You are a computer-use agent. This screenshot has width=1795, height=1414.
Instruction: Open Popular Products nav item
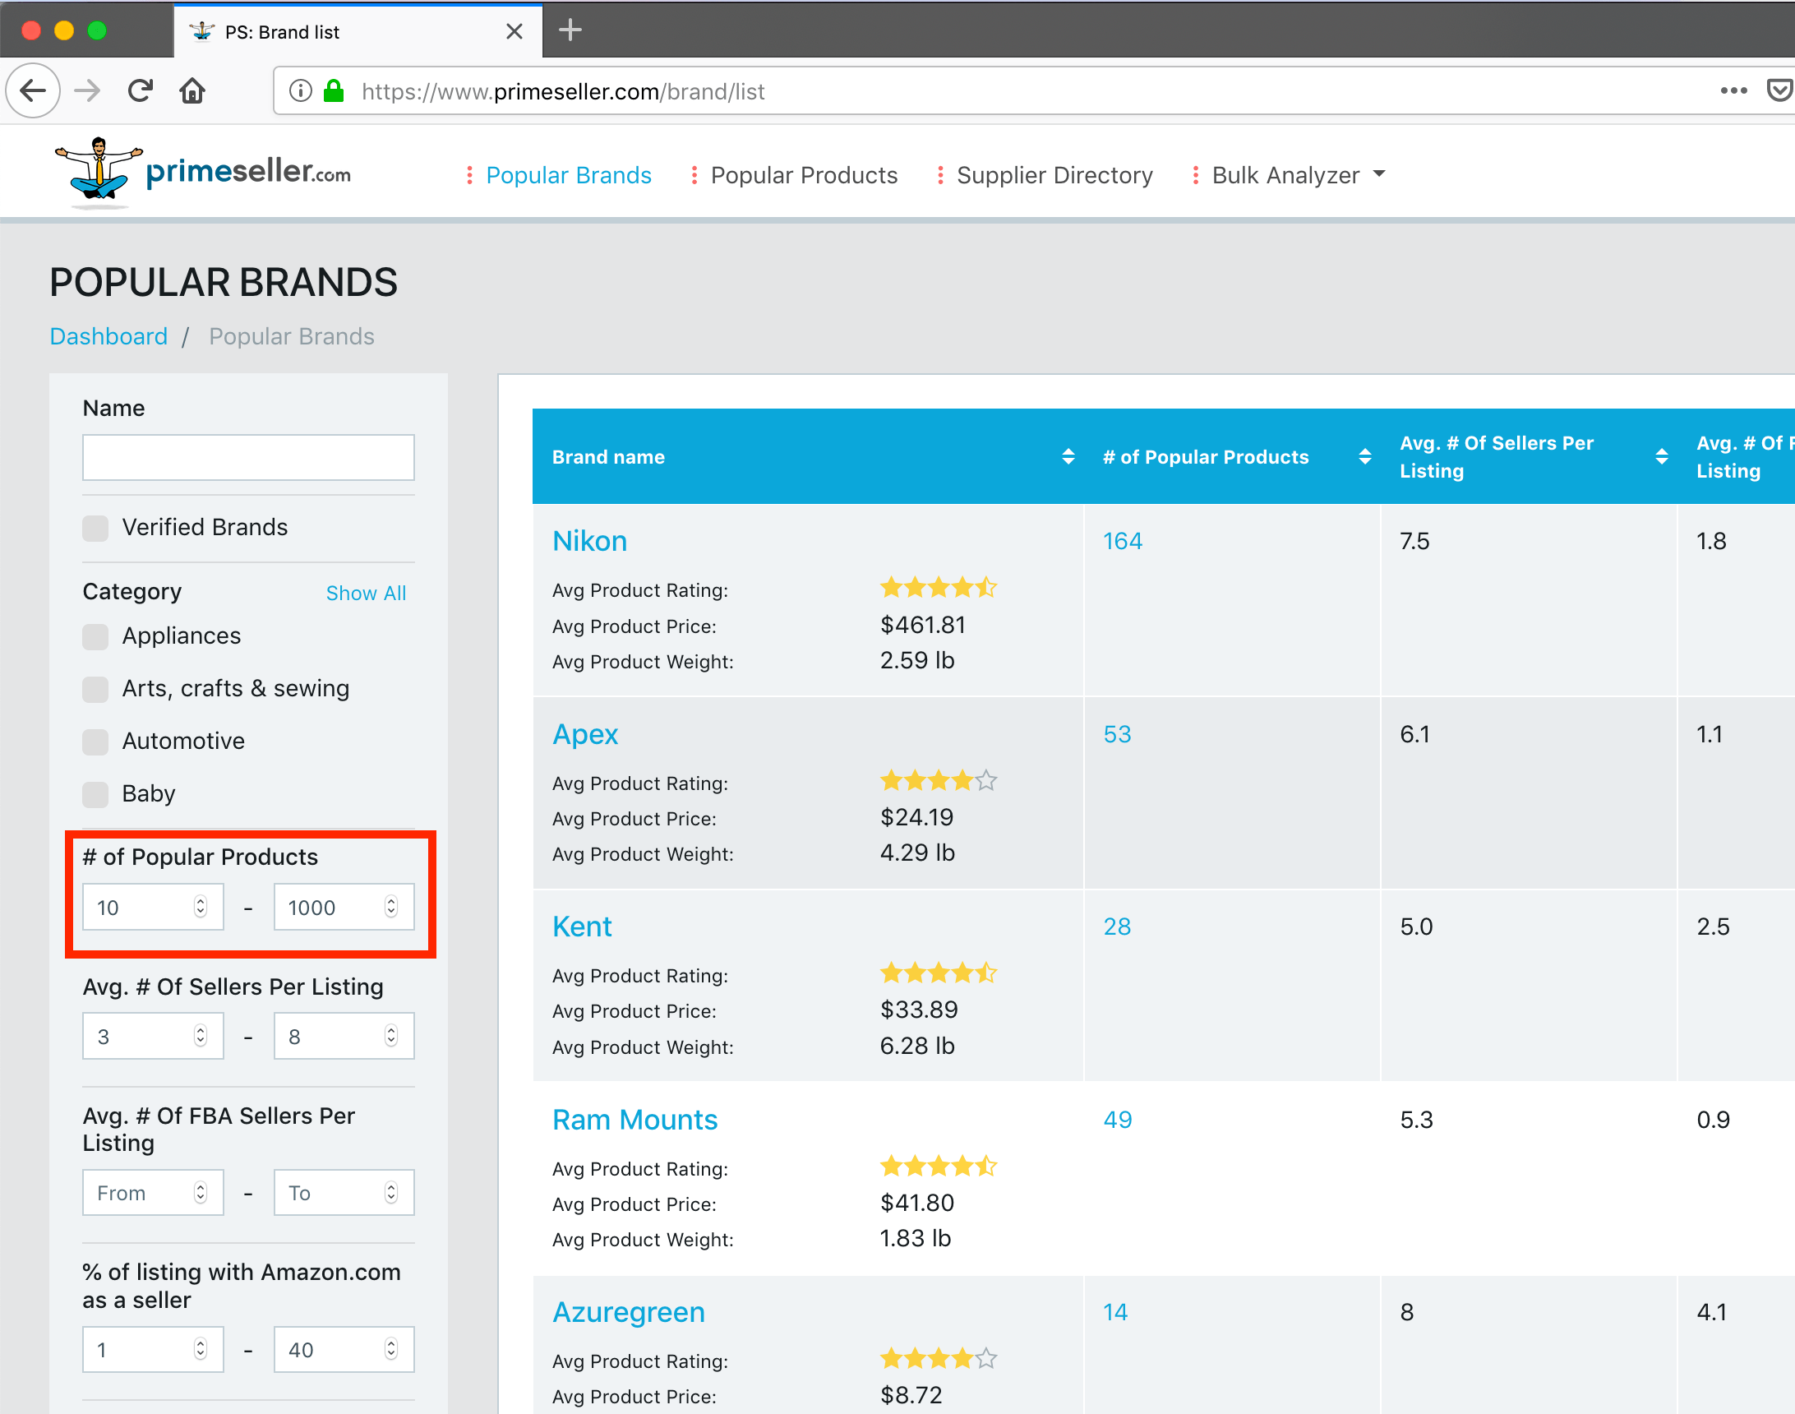pos(804,175)
